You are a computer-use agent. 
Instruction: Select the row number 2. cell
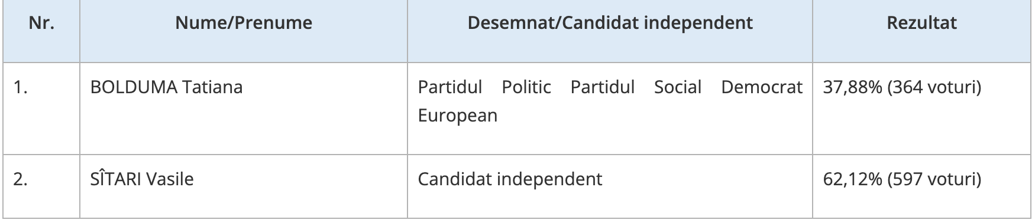click(x=41, y=186)
